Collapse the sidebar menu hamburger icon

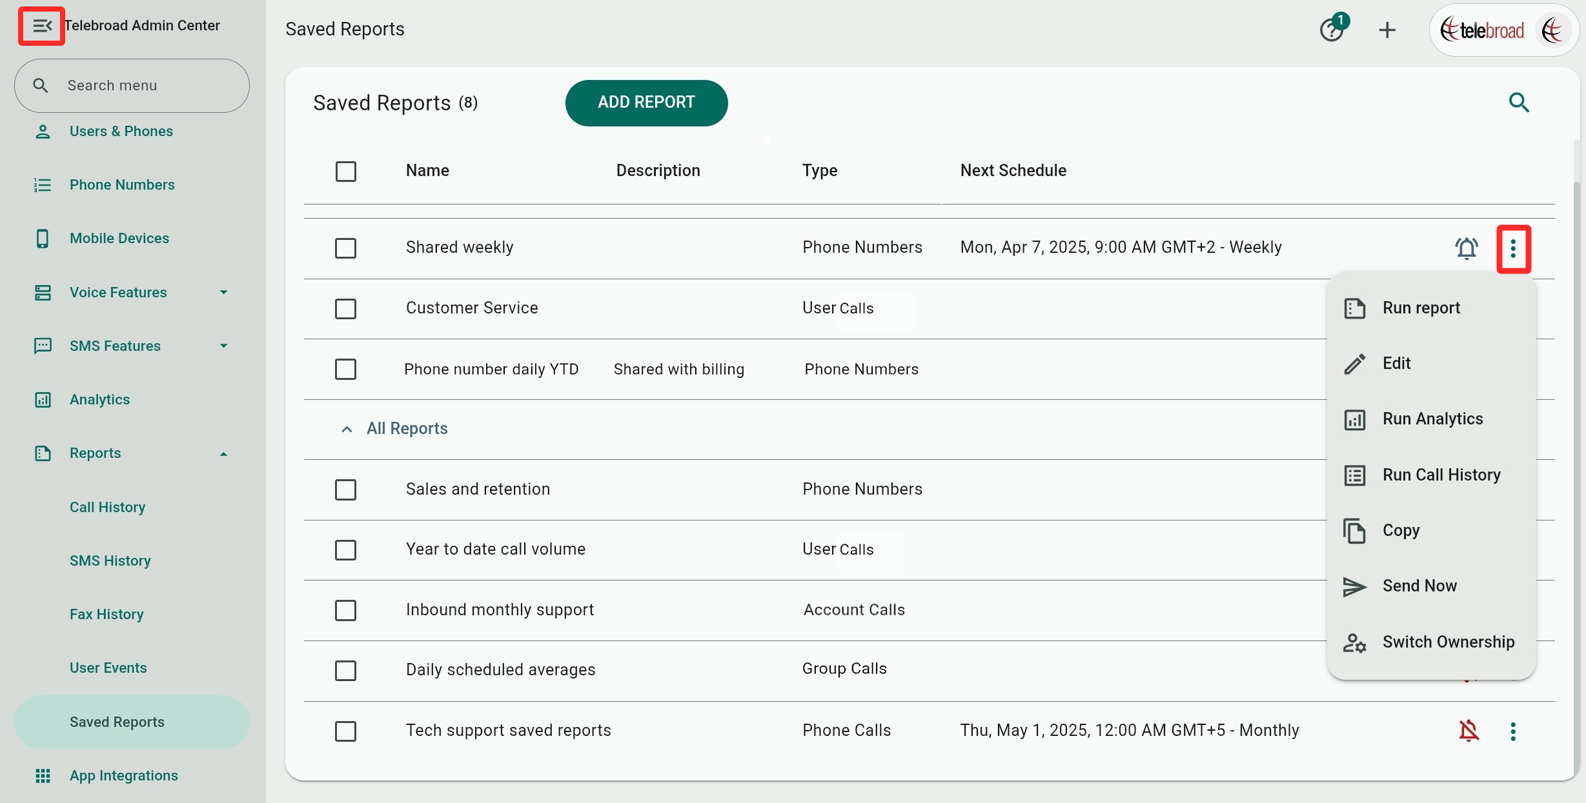coord(41,26)
